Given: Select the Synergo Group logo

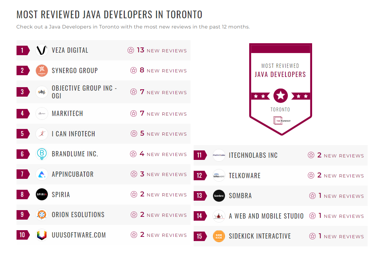Looking at the screenshot, I should click(x=41, y=70).
